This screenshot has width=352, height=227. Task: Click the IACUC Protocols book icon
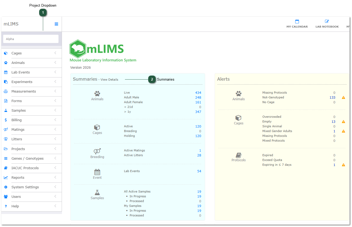[x=6, y=168]
